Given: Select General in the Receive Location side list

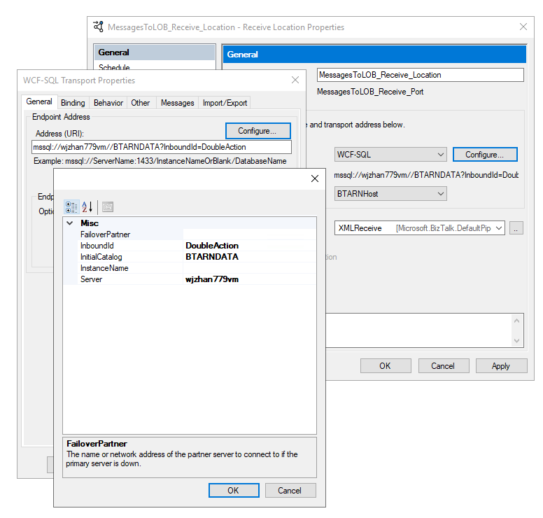Looking at the screenshot, I should tap(155, 52).
